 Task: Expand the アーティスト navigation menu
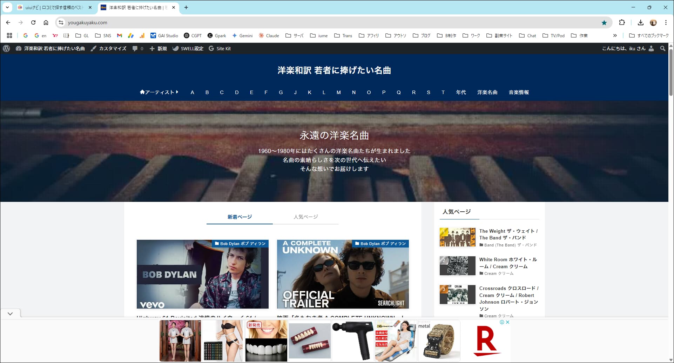[x=159, y=92]
